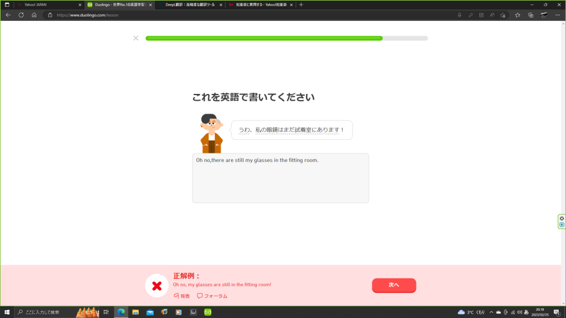Image resolution: width=566 pixels, height=318 pixels.
Task: Expand the system tray hidden icons chevron
Action: [491, 312]
